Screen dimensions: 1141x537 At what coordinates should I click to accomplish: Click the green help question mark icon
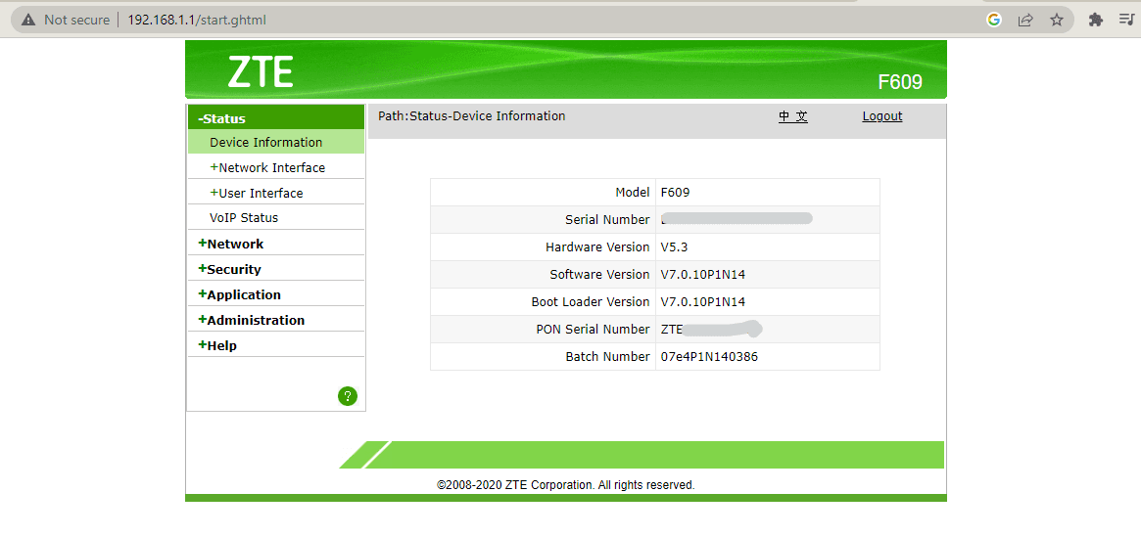pos(348,396)
